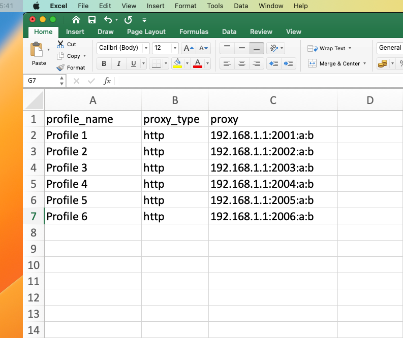The image size is (403, 338).
Task: Click the text orientation icon
Action: pos(273,48)
